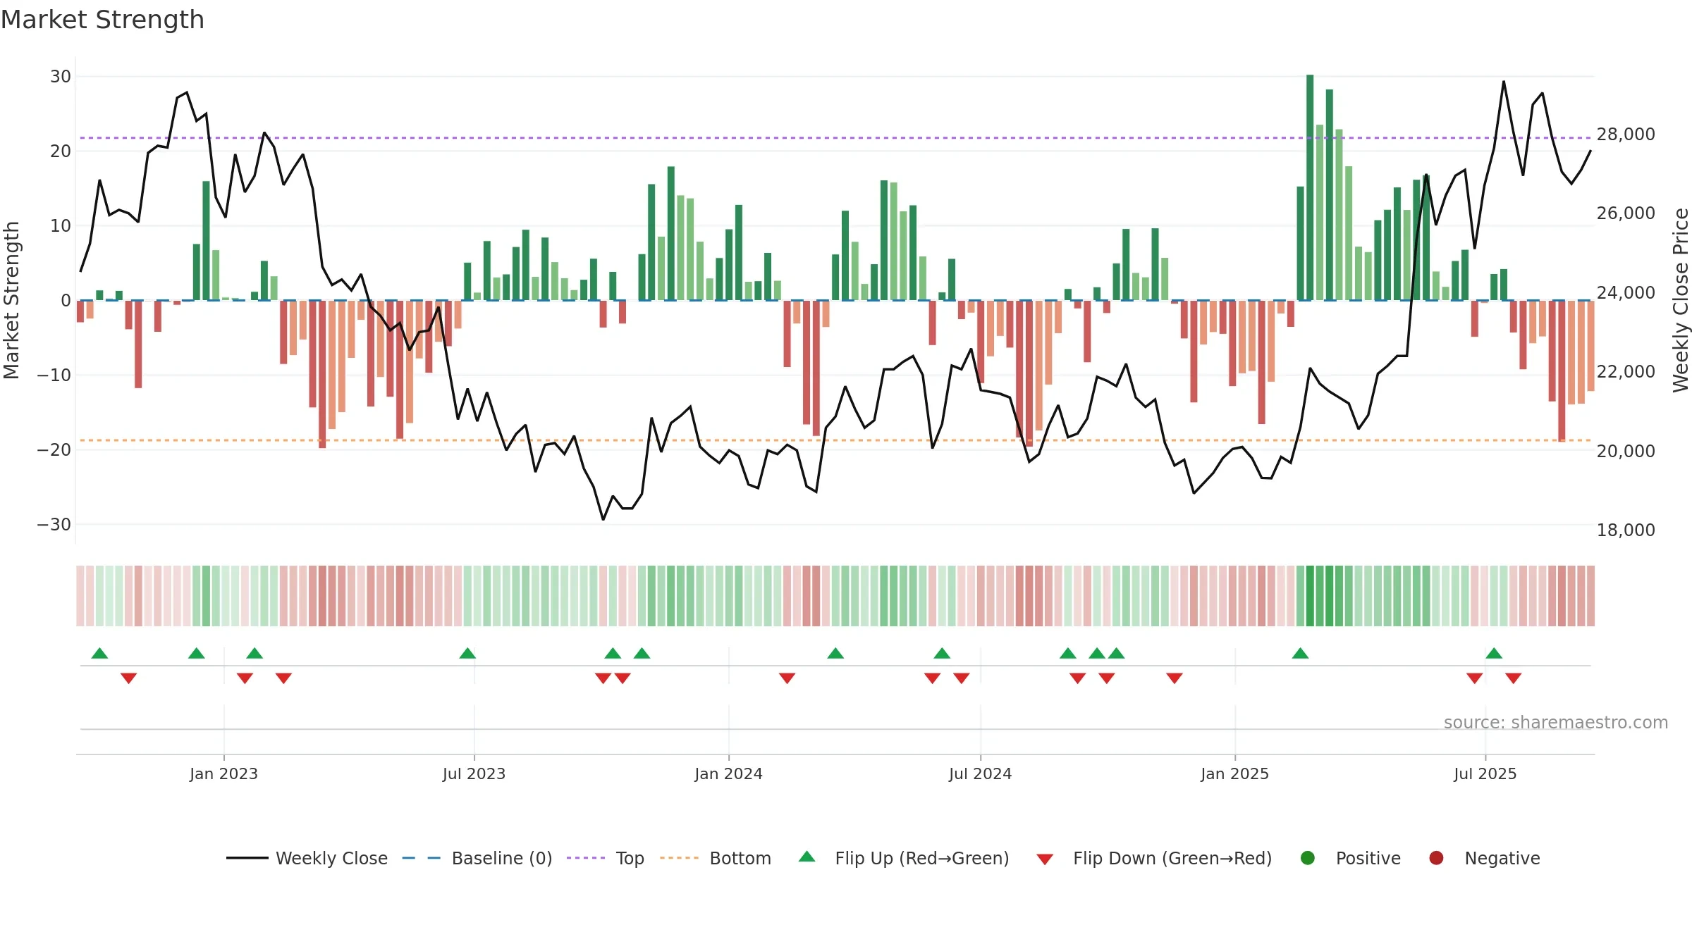Click the 30 tick on left axis
This screenshot has height=951, width=1692.
coord(61,76)
